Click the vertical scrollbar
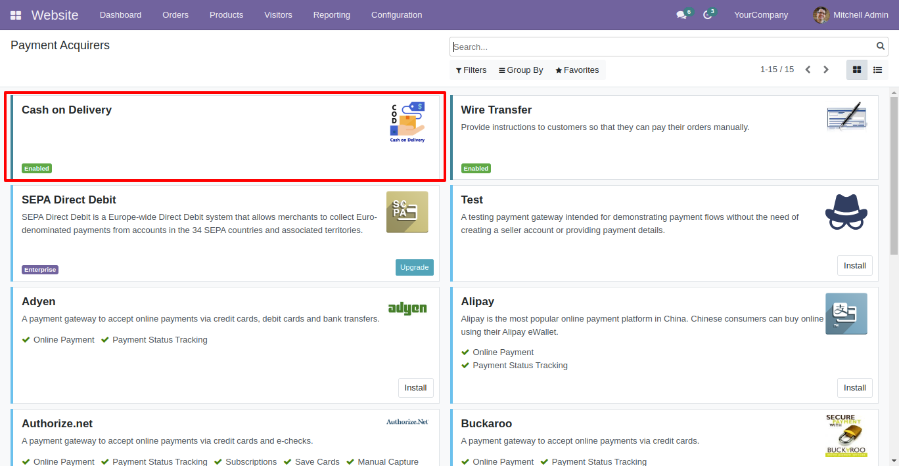Viewport: 899px width, 466px height. (x=894, y=175)
